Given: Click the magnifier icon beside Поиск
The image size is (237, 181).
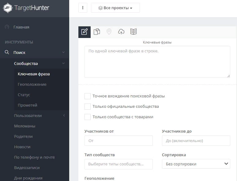Looking at the screenshot, I should pos(7,52).
